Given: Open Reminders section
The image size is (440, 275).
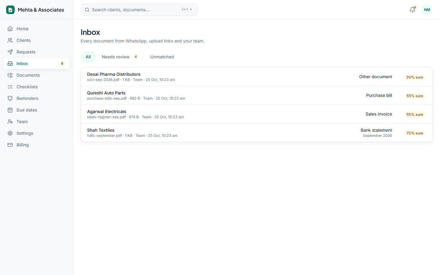Looking at the screenshot, I should click(x=37, y=98).
